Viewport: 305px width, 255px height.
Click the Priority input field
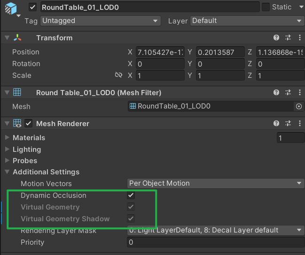coord(215,242)
